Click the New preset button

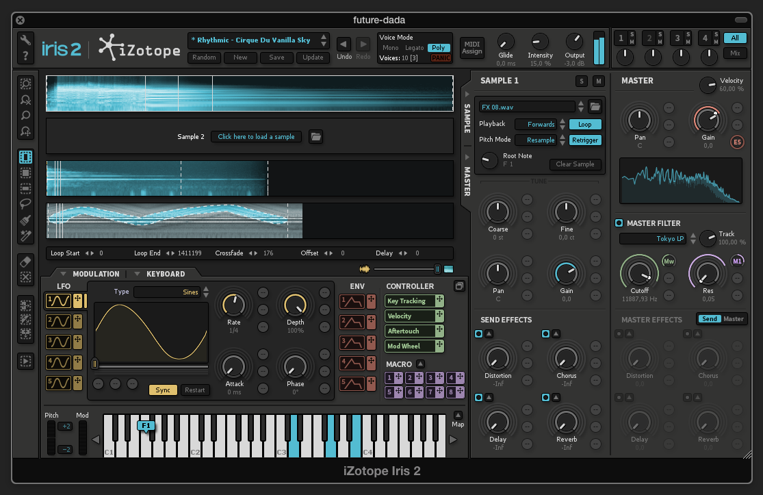pos(240,58)
